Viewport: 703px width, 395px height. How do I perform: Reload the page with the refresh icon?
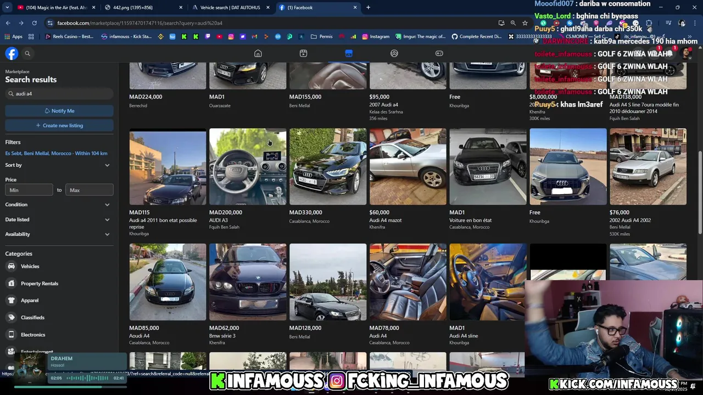tap(34, 23)
